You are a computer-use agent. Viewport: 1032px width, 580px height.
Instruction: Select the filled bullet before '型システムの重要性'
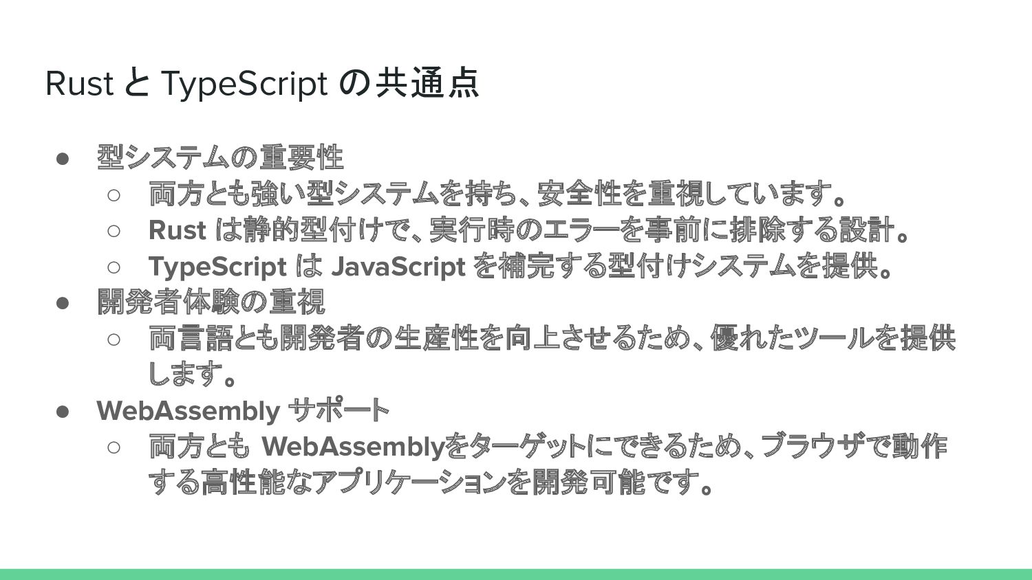point(63,159)
